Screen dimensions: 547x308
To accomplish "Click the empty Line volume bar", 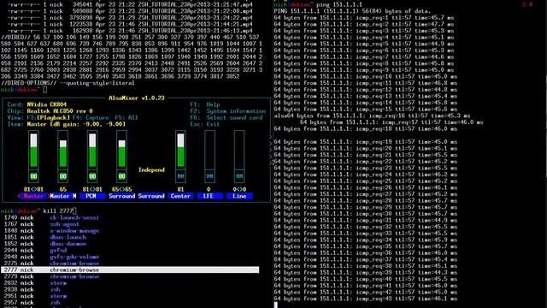I will click(239, 151).
